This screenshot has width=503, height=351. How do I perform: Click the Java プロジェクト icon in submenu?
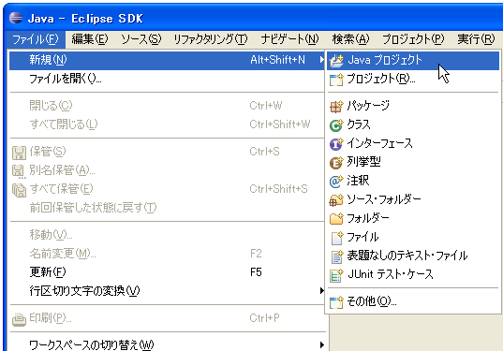point(336,61)
